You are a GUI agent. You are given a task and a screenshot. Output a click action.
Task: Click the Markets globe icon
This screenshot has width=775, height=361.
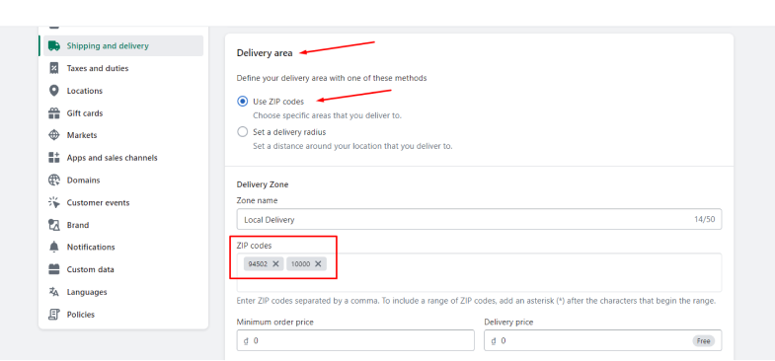click(54, 135)
